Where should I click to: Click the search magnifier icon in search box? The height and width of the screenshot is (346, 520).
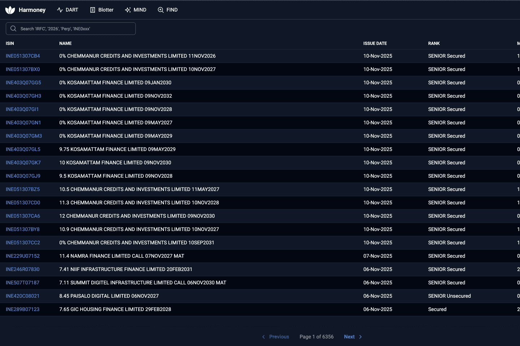click(x=13, y=28)
